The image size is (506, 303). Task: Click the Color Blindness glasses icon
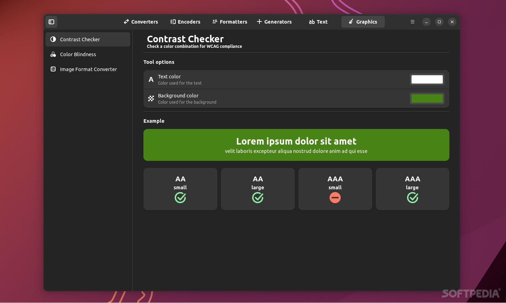click(53, 54)
